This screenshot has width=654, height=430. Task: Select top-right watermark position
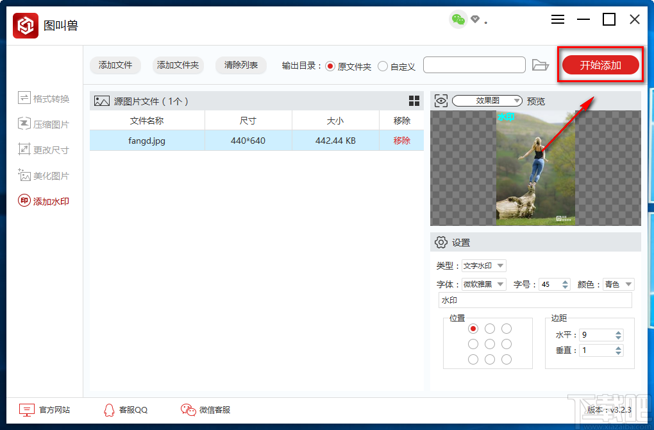click(507, 329)
